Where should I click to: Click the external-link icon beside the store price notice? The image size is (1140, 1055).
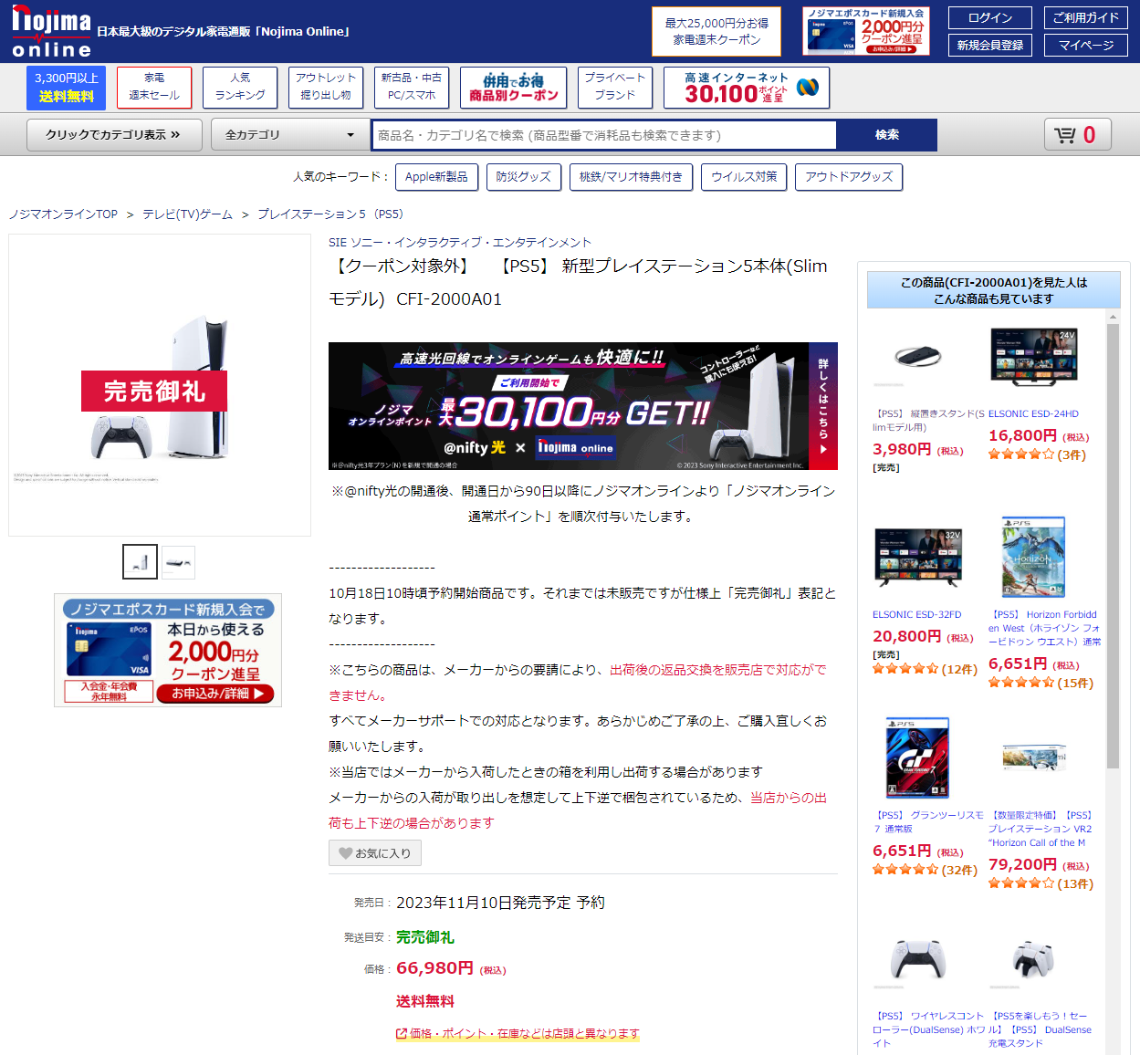400,1032
